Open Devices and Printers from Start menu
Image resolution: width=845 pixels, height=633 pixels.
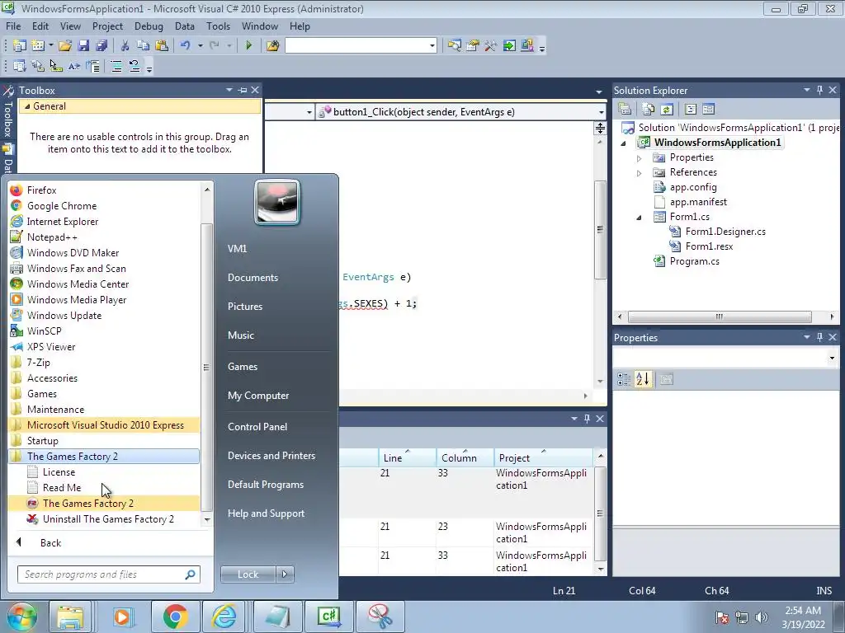coord(271,456)
